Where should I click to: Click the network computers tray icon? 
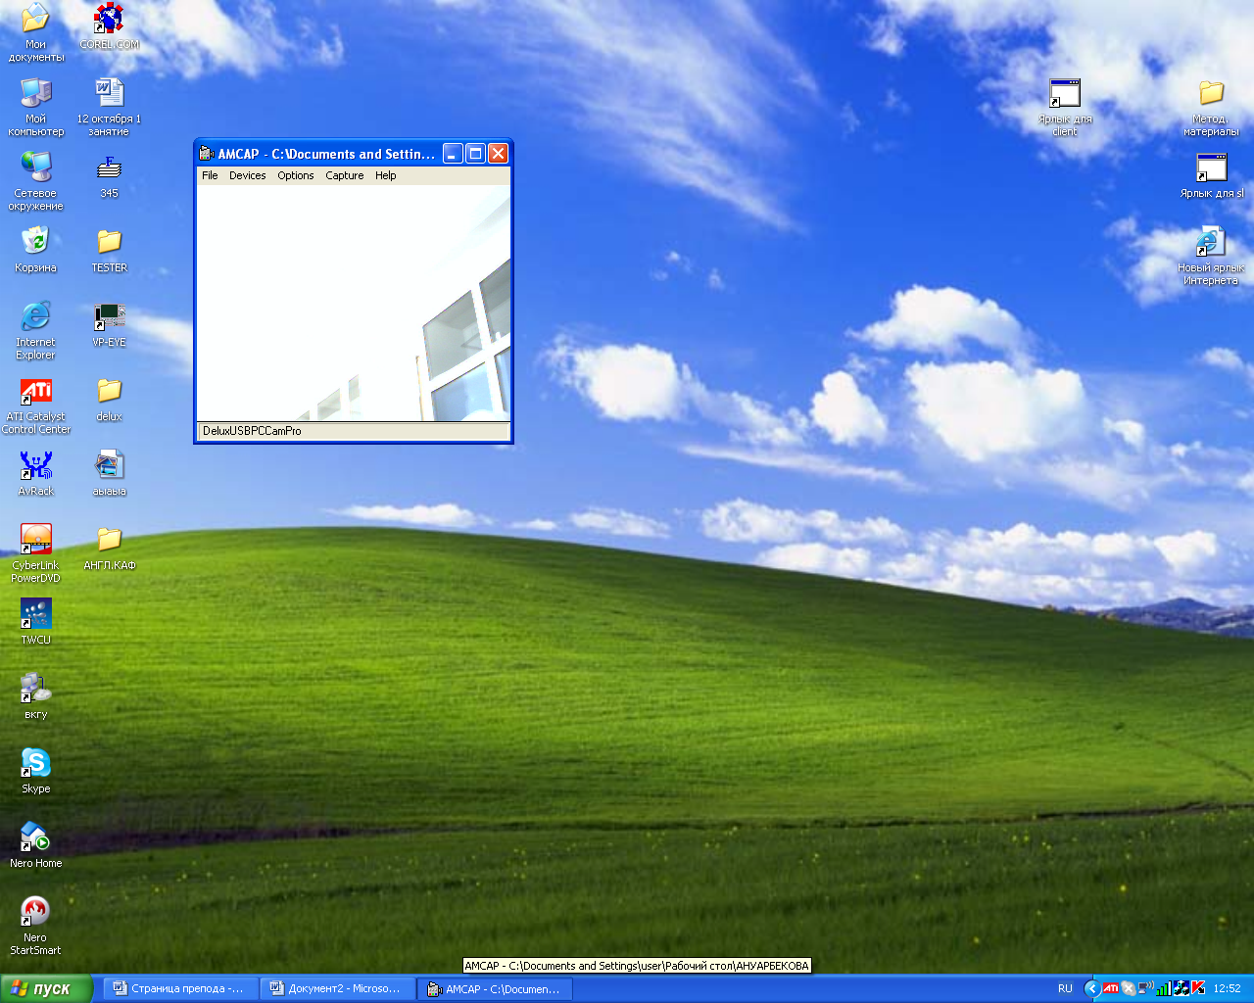coord(1181,988)
